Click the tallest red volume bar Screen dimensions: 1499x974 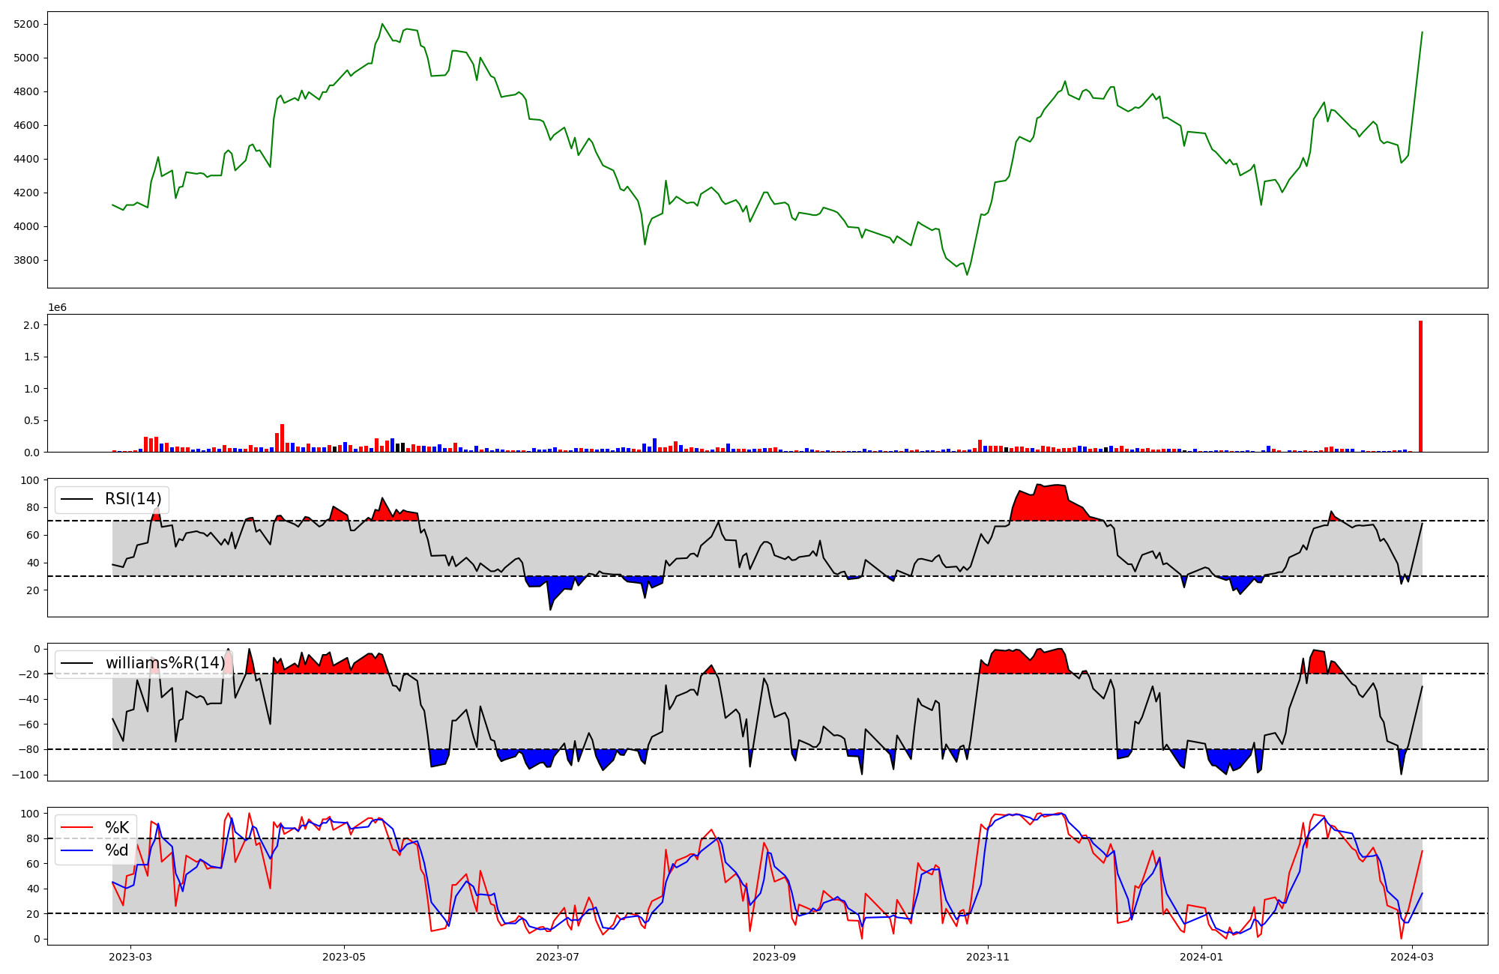coord(1420,387)
